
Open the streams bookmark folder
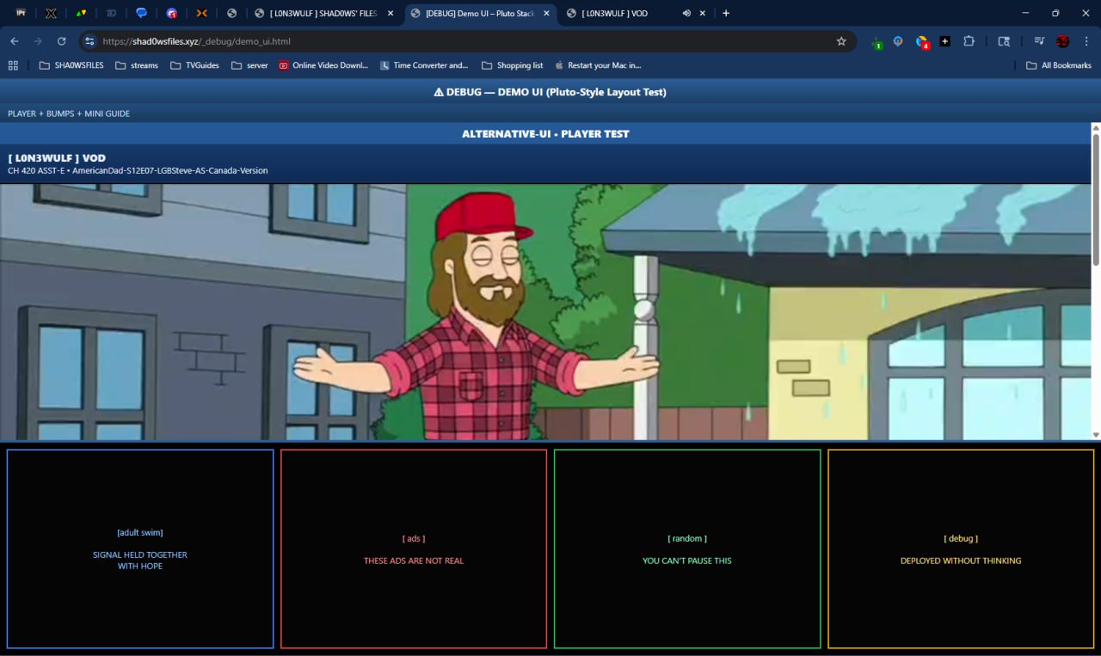[x=137, y=65]
